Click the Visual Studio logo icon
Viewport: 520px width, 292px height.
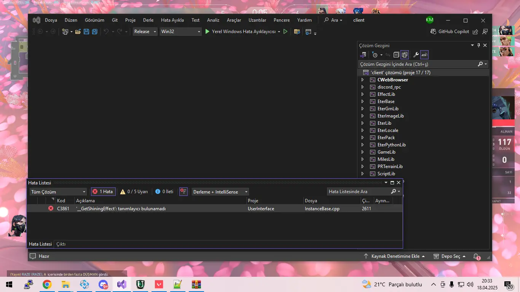click(x=36, y=20)
